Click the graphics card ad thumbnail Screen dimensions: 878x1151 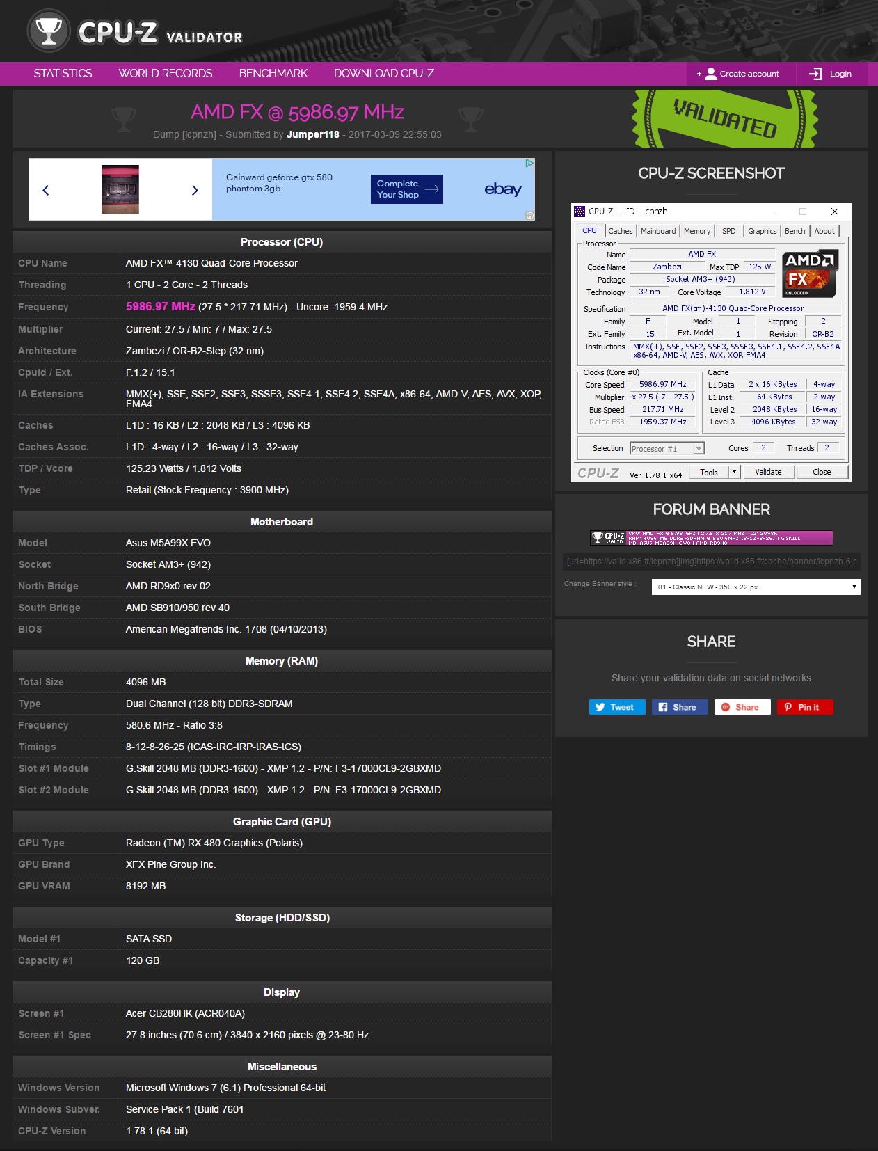click(x=120, y=189)
